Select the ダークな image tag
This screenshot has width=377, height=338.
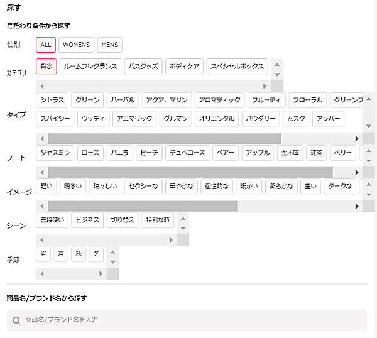[x=340, y=187]
